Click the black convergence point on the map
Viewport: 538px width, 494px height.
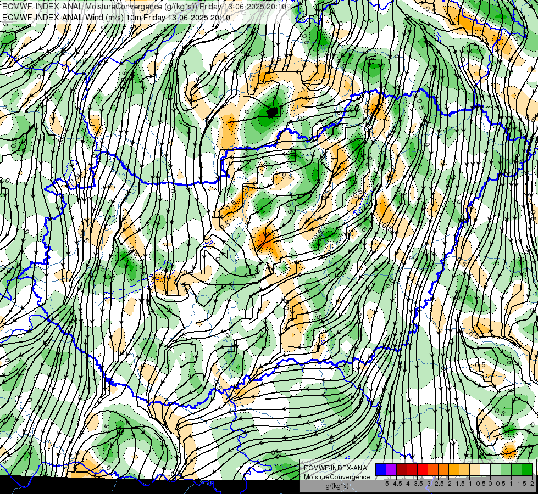coord(272,112)
